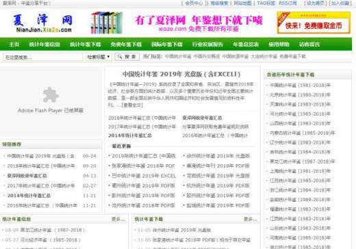The height and width of the screenshot is (249, 356).
Task: Click the [查看全文] read-more link
Action: click(x=132, y=105)
